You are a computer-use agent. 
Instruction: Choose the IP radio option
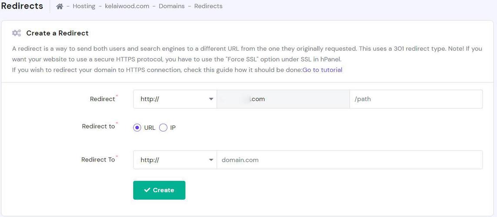163,128
